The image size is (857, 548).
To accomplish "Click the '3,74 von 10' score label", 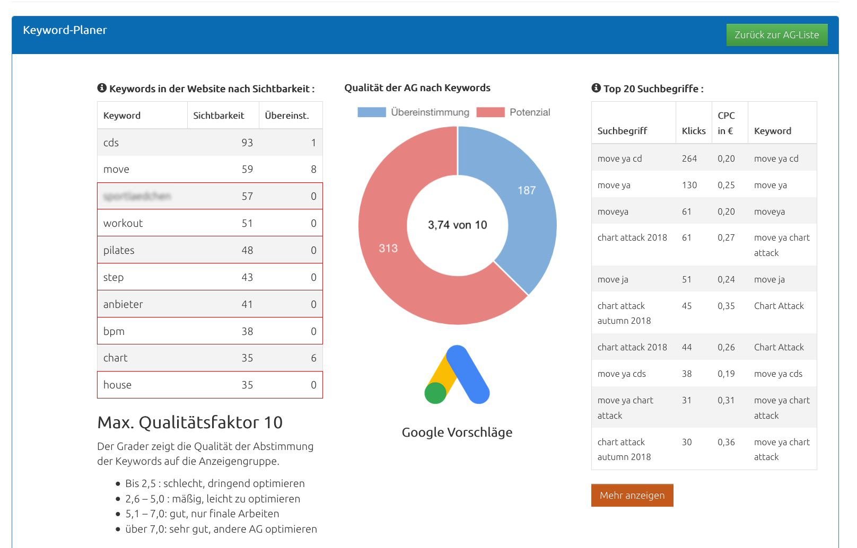I will [457, 225].
